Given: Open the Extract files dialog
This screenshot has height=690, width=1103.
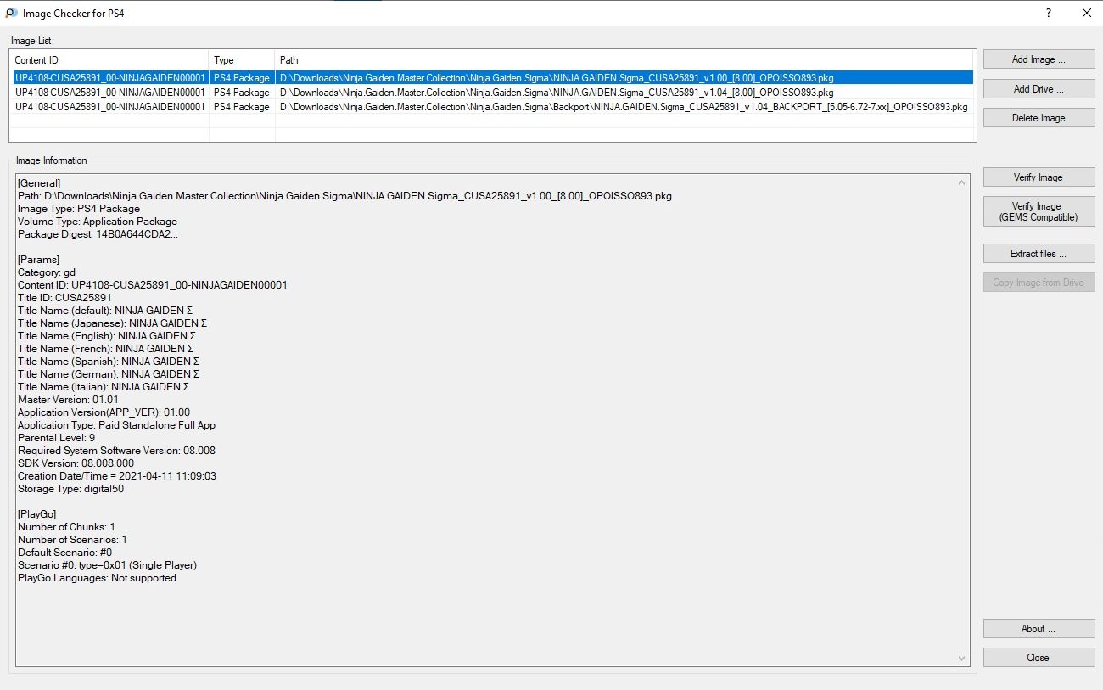Looking at the screenshot, I should (x=1039, y=254).
